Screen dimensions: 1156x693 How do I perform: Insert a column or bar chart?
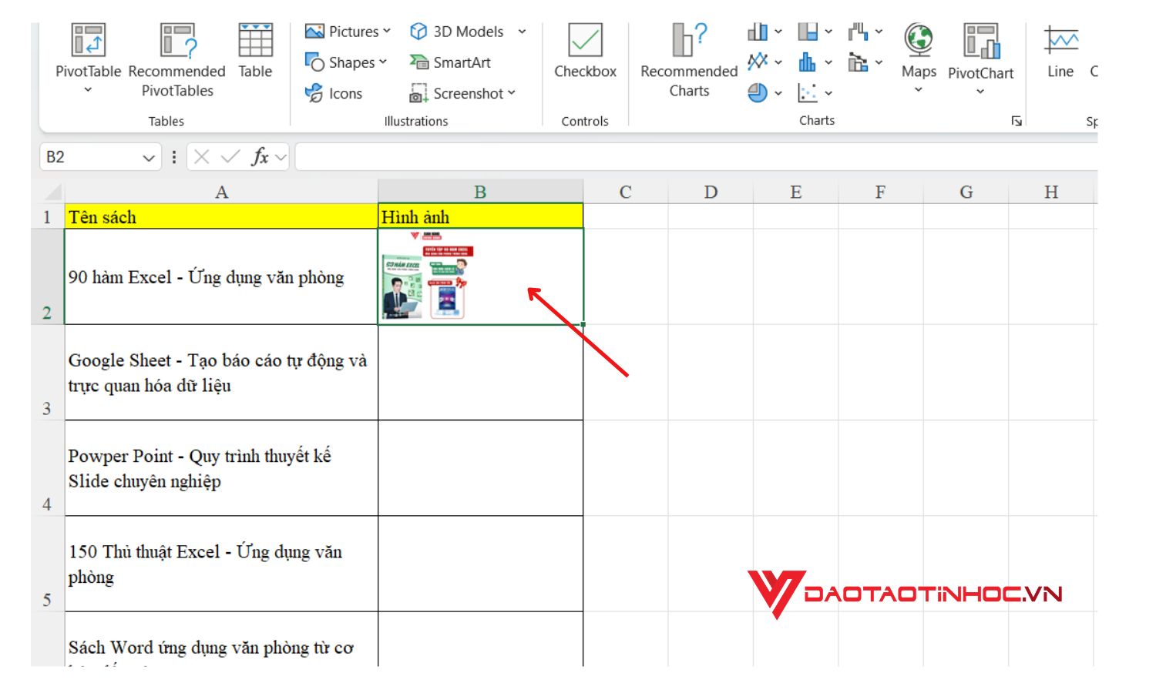click(x=758, y=32)
